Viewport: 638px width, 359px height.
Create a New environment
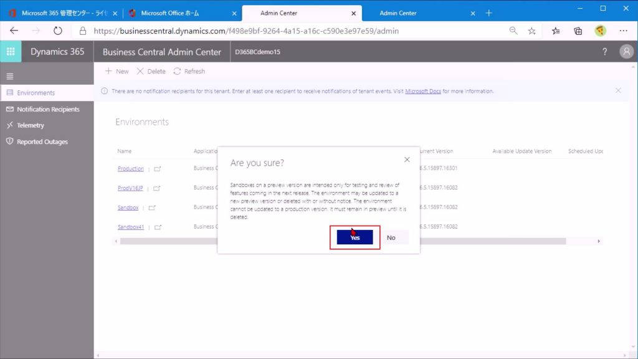click(117, 71)
